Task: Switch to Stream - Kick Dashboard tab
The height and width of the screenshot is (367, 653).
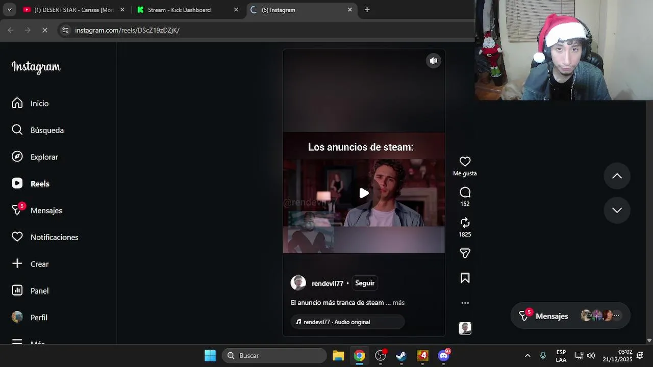Action: pyautogui.click(x=179, y=10)
